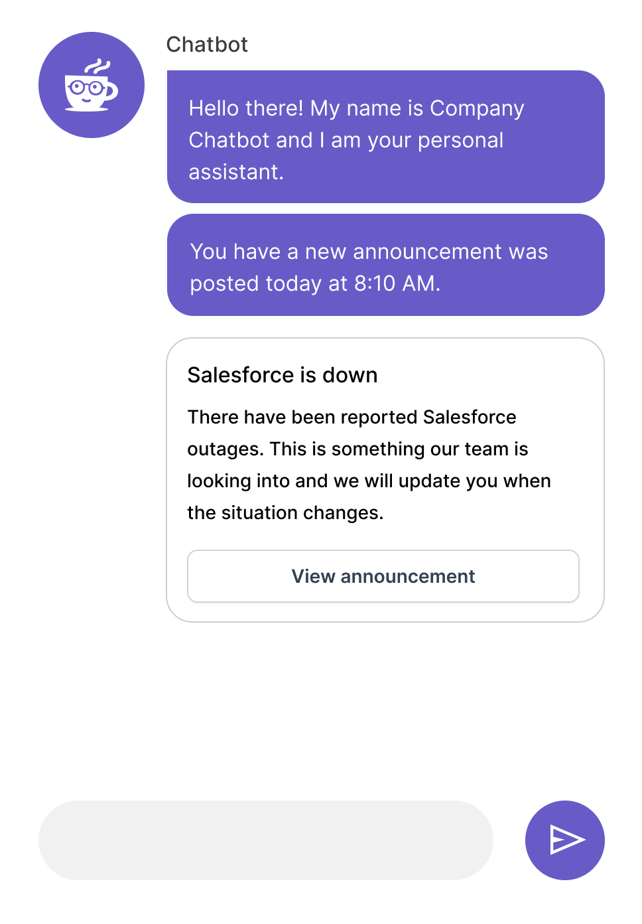Click the glasses on the cup mascot
This screenshot has height=924, width=642.
click(87, 87)
